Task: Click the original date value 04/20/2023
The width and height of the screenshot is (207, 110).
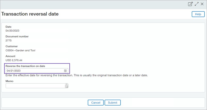Action: [12, 31]
